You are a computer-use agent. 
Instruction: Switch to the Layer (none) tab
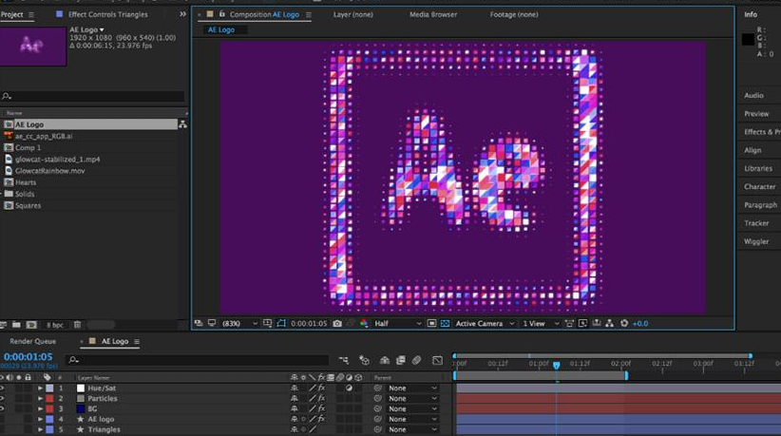[x=353, y=14]
